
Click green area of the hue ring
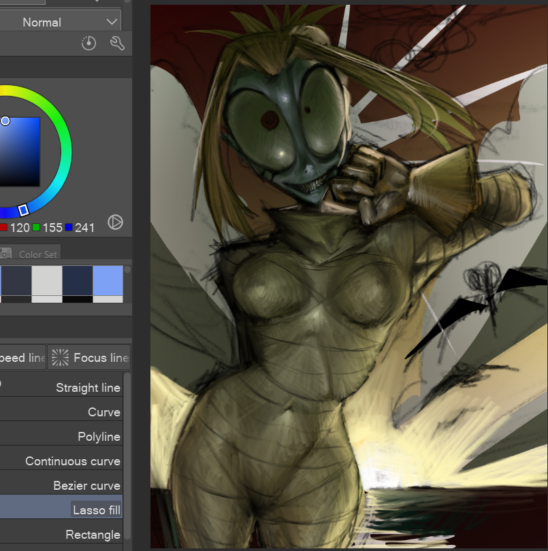point(59,121)
